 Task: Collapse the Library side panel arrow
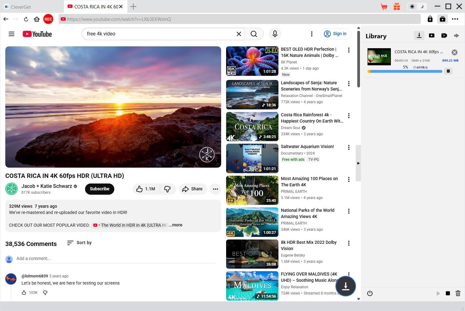pos(358,163)
